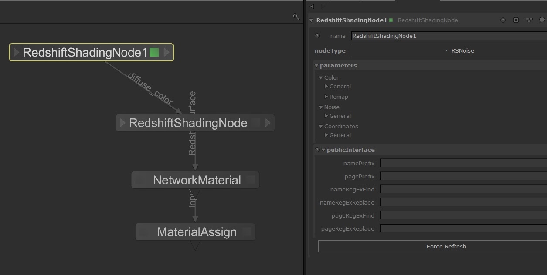Image resolution: width=547 pixels, height=275 pixels.
Task: Open help for RedshiftShadingNode1 header
Action: coord(503,20)
